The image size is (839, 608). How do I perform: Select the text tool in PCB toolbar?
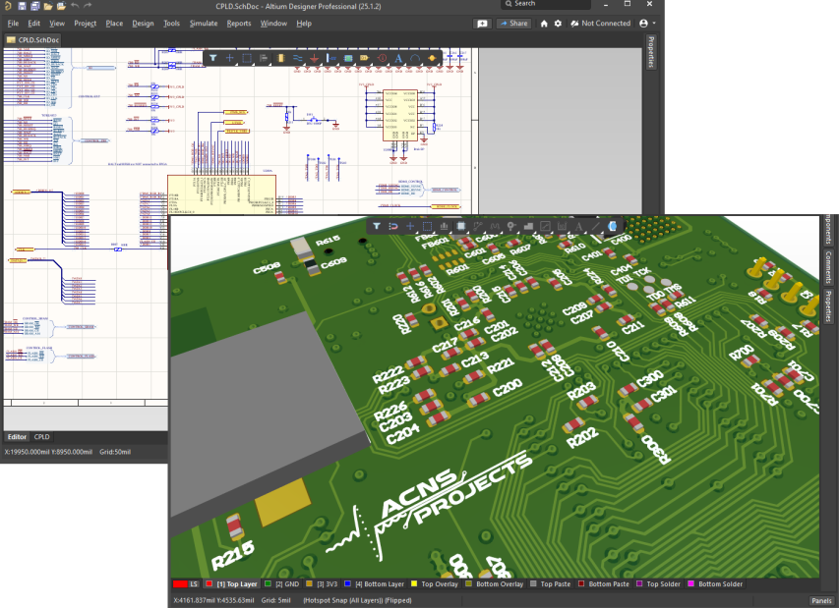(x=578, y=226)
